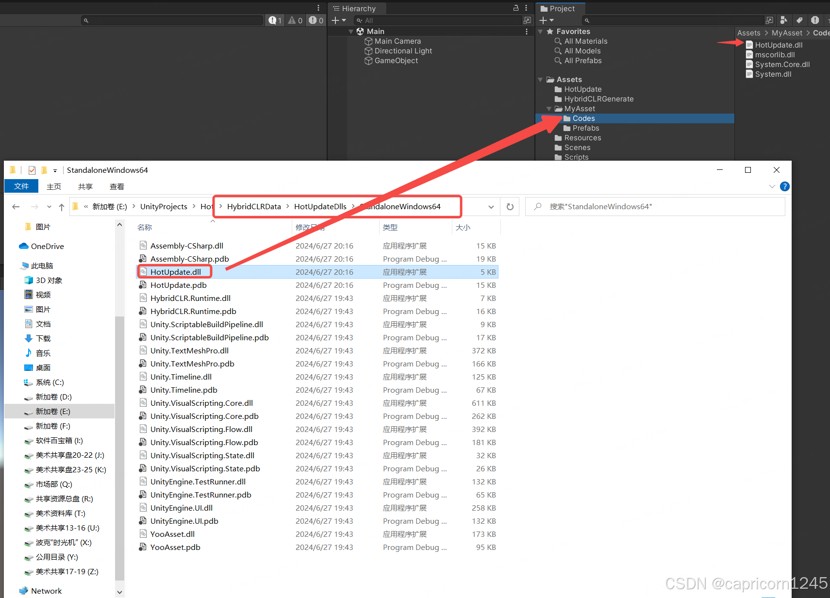Click the Main Camera cube icon
830x598 pixels.
tap(368, 41)
